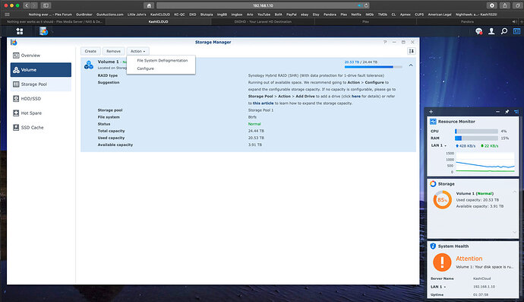
Task: Click the orange Attention exclamation icon
Action: tap(442, 262)
